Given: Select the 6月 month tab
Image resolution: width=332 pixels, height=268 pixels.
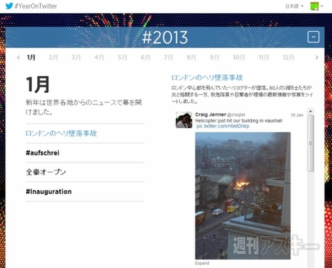Looking at the screenshot, I should 145,57.
